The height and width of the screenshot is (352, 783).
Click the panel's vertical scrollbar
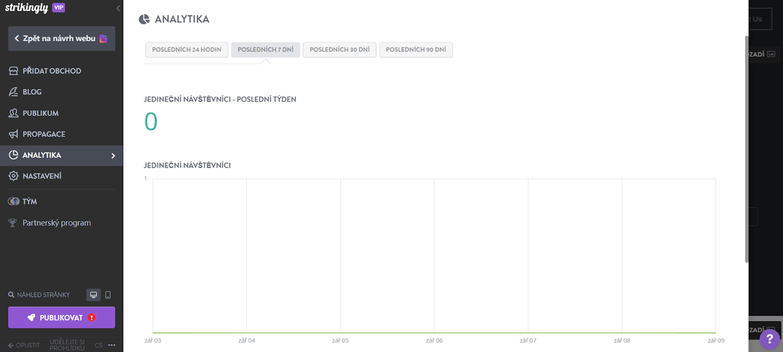(746, 149)
